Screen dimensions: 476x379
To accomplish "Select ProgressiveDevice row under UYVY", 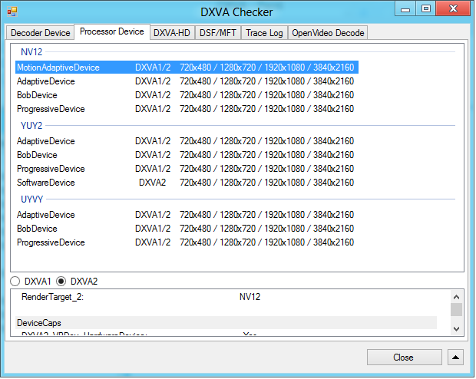I will (186, 242).
